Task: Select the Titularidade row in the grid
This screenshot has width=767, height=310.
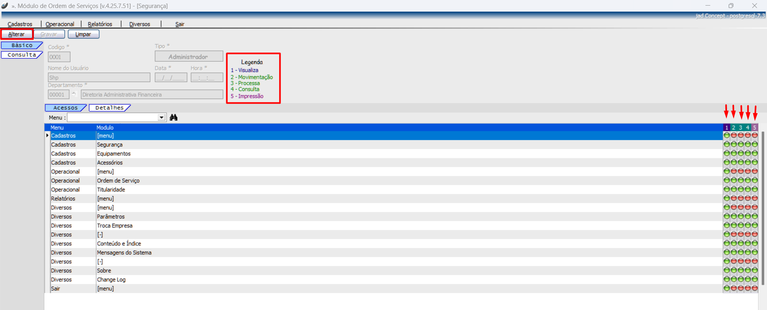Action: 111,190
